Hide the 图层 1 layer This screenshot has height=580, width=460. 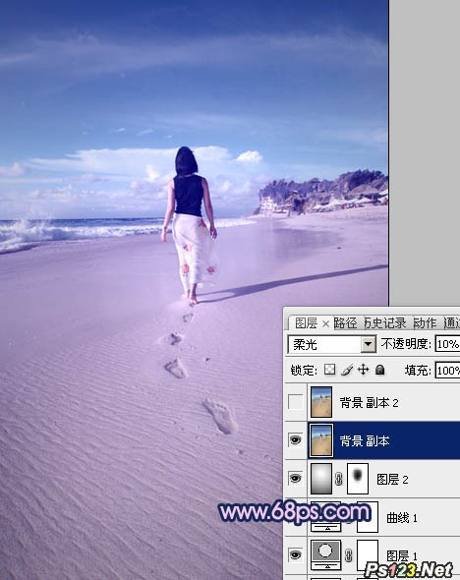(295, 554)
